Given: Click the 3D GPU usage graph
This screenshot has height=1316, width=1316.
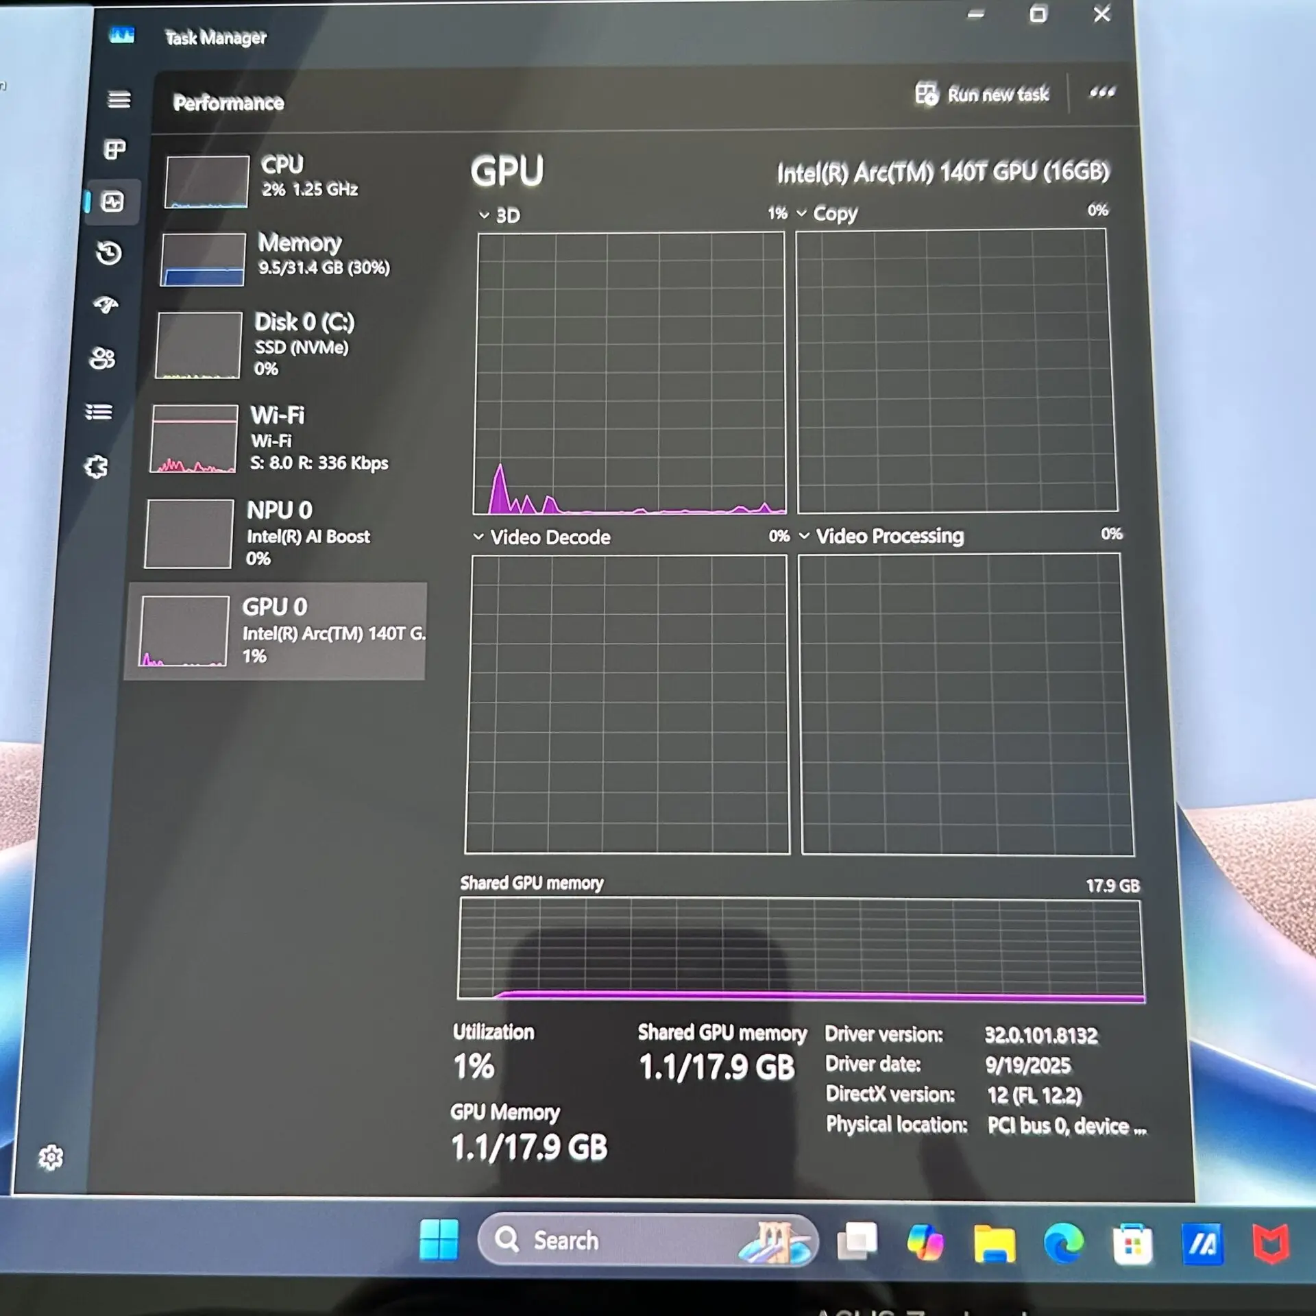Looking at the screenshot, I should (630, 374).
